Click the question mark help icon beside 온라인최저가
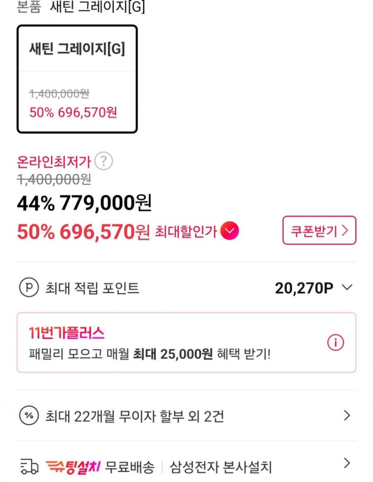 pos(104,161)
